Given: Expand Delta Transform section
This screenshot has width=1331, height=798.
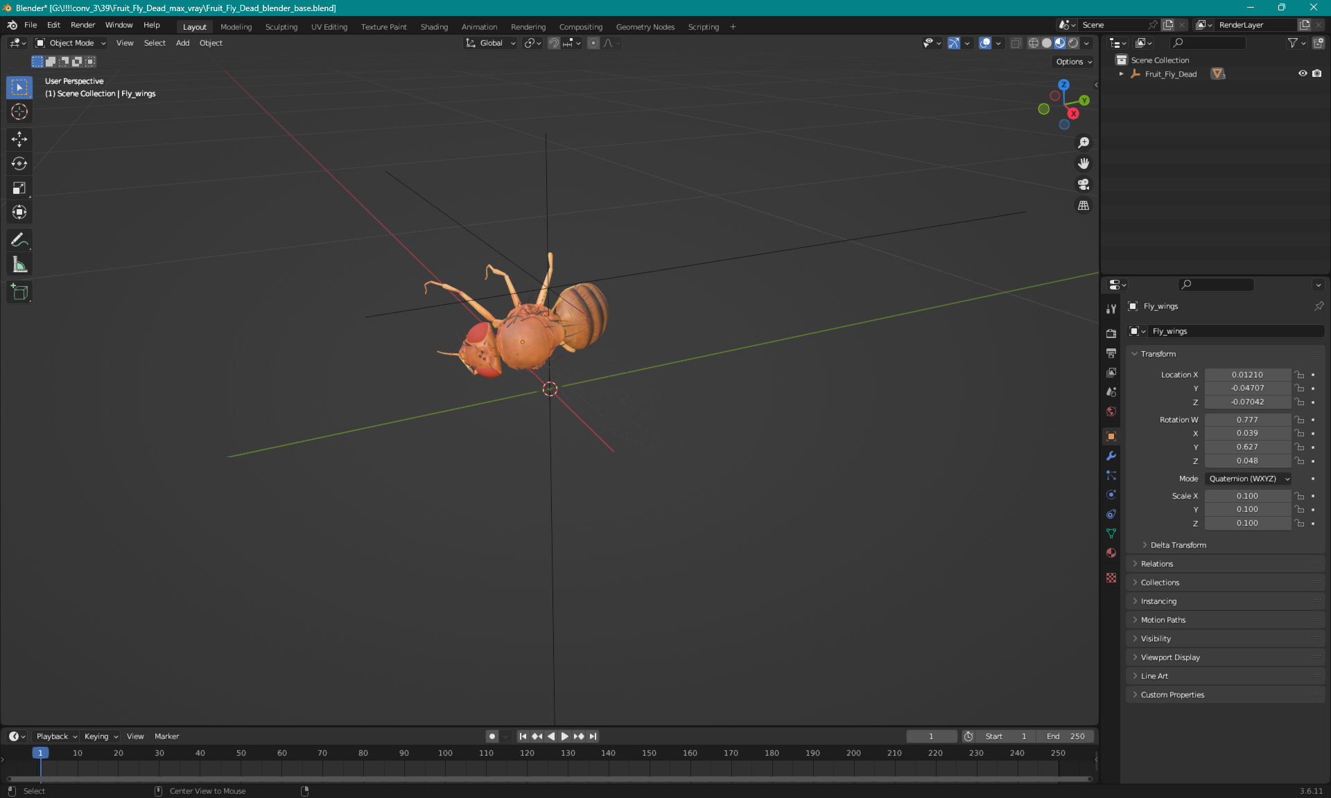Looking at the screenshot, I should click(1178, 544).
